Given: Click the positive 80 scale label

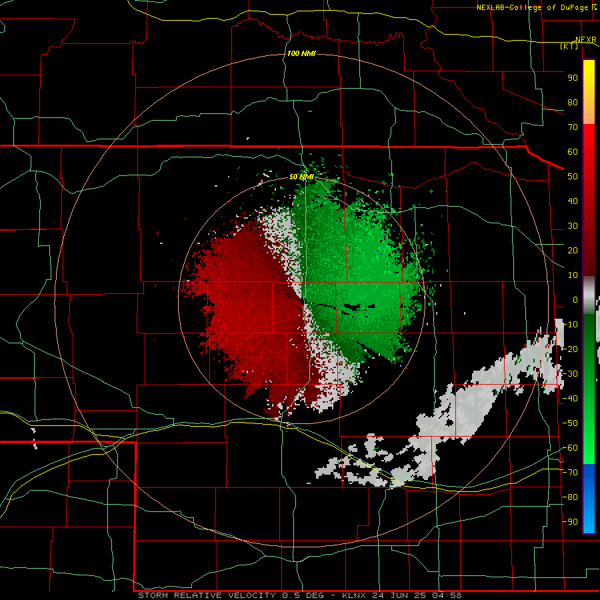Looking at the screenshot, I should [x=573, y=103].
